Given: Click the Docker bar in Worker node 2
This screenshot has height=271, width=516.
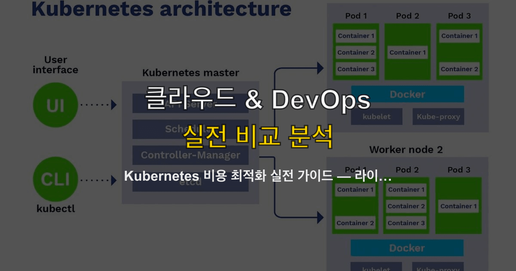Looking at the screenshot, I should coord(407,248).
